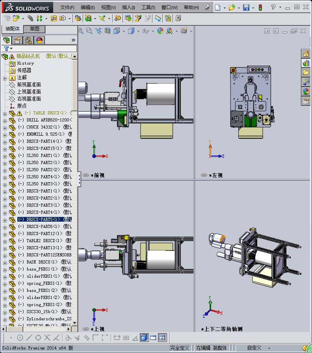Open the New document dropdown arrow
This screenshot has height=353, width=312.
pos(225,8)
